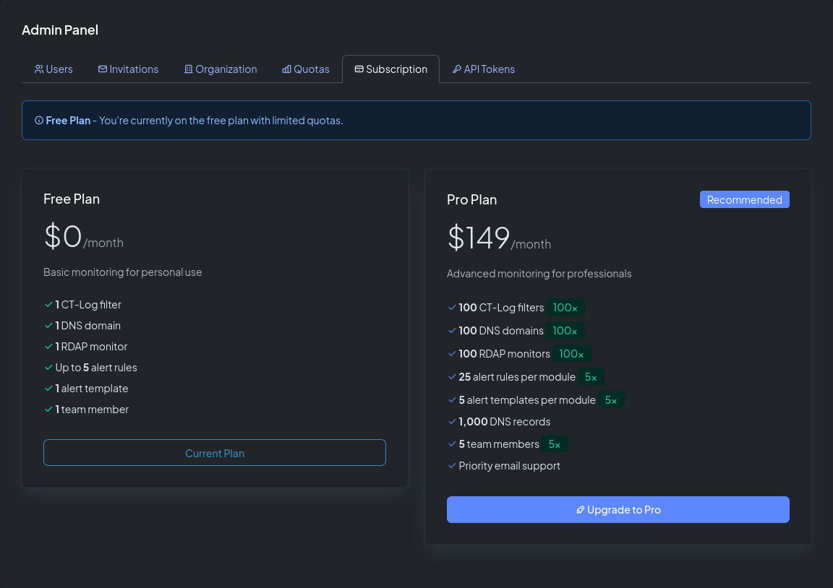Click the rocket icon on Upgrade button
833x588 pixels.
click(x=580, y=510)
